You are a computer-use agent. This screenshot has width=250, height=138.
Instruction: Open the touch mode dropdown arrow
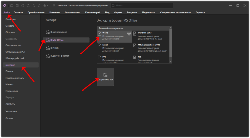pyautogui.click(x=48, y=6)
